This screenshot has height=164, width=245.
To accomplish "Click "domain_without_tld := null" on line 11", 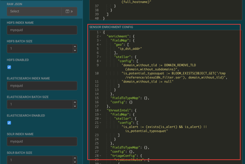I will pyautogui.click(x=147, y=82).
